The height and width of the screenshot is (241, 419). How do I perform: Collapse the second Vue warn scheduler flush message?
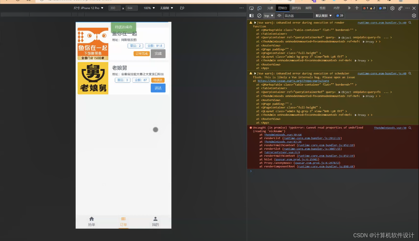(x=255, y=74)
